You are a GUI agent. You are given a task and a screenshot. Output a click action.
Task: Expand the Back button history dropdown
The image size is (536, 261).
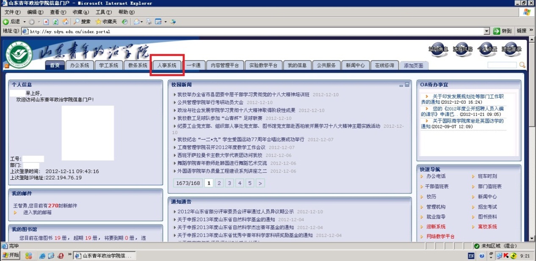point(24,22)
